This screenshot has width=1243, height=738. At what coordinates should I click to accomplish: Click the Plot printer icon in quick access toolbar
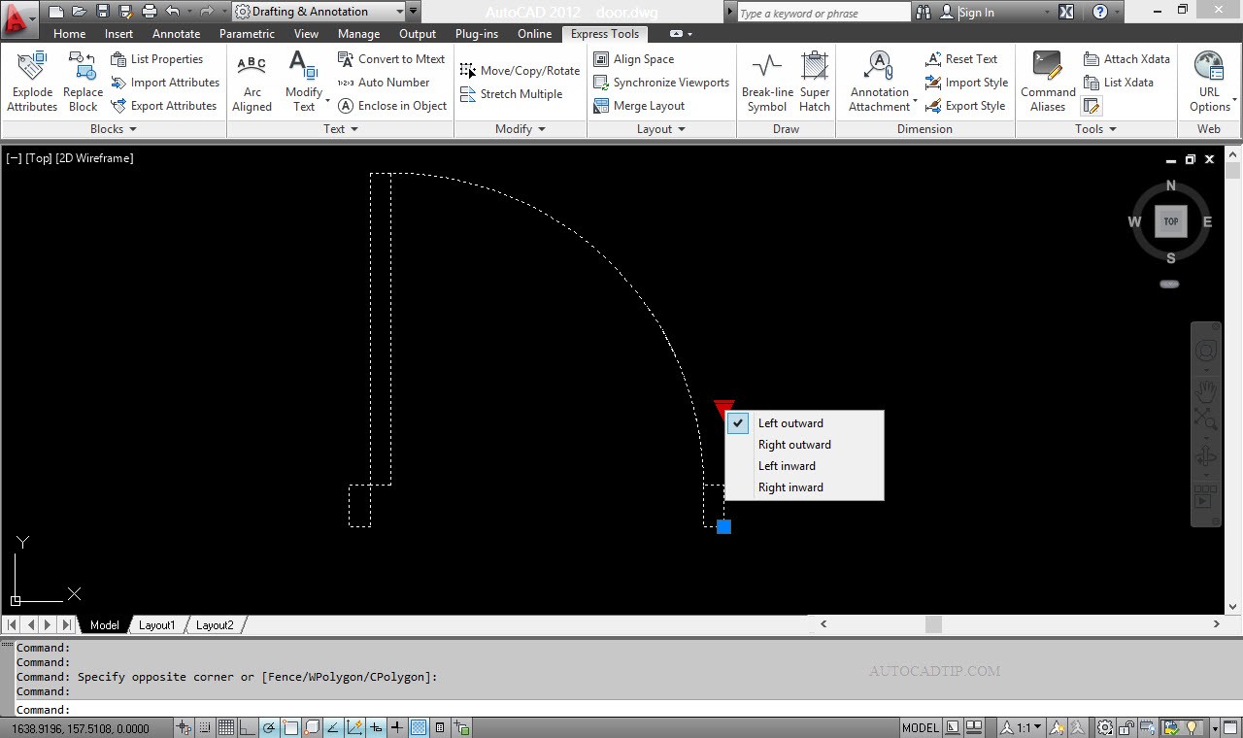coord(150,12)
